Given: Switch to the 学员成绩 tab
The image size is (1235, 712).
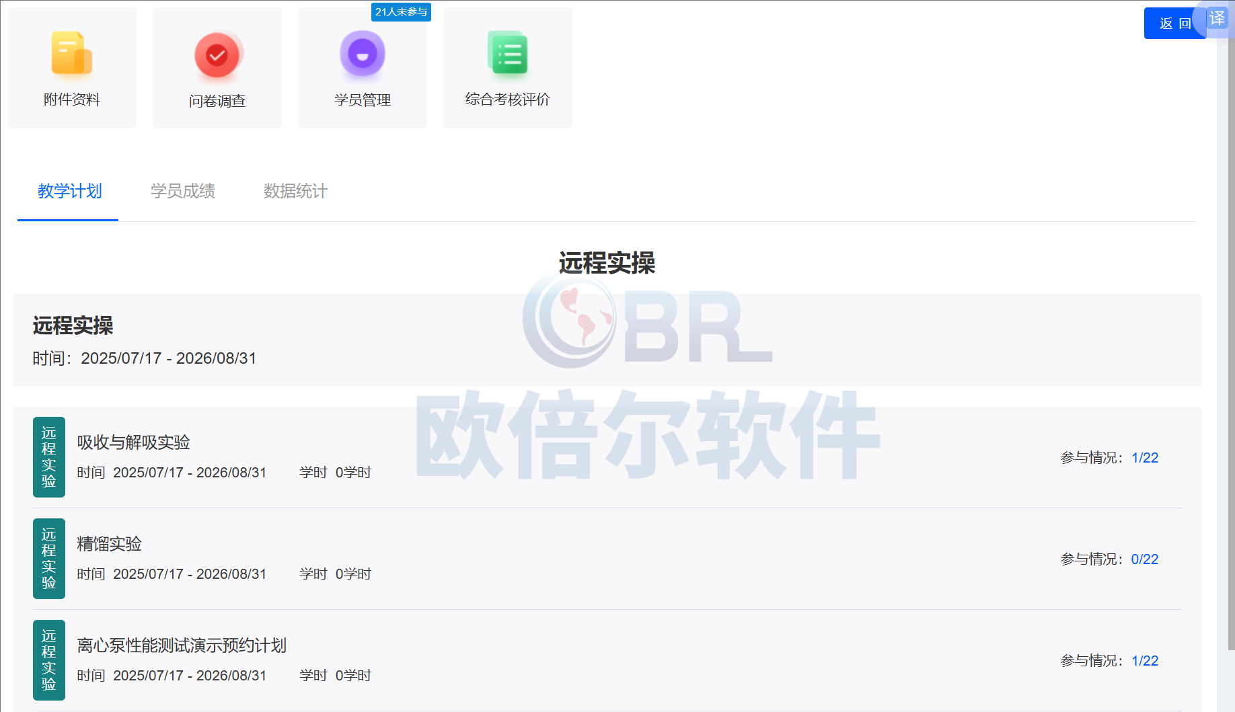Looking at the screenshot, I should [182, 192].
